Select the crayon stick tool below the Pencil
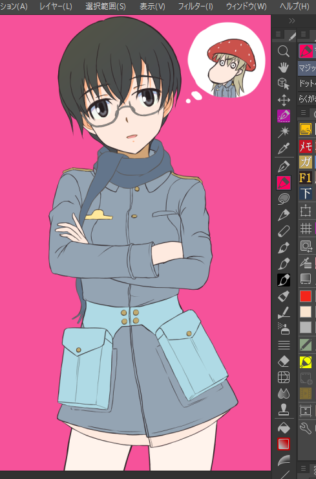Screen dimensions: 316x479 tap(284, 231)
